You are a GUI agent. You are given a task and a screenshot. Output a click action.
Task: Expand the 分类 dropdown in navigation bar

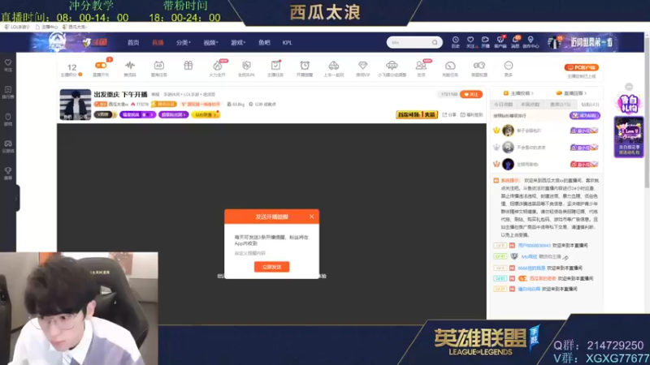tap(183, 43)
